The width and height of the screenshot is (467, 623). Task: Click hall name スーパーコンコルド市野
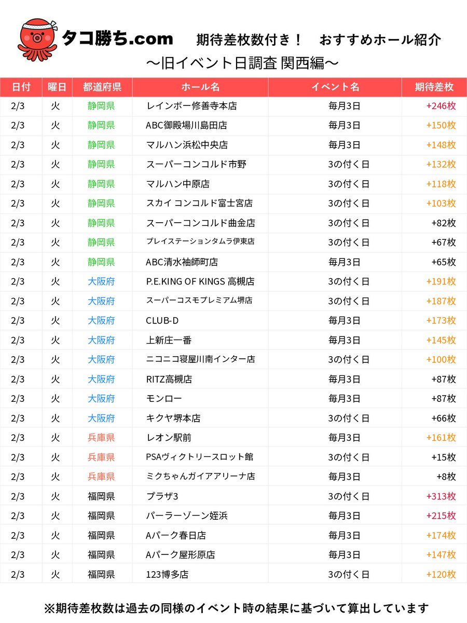point(196,165)
